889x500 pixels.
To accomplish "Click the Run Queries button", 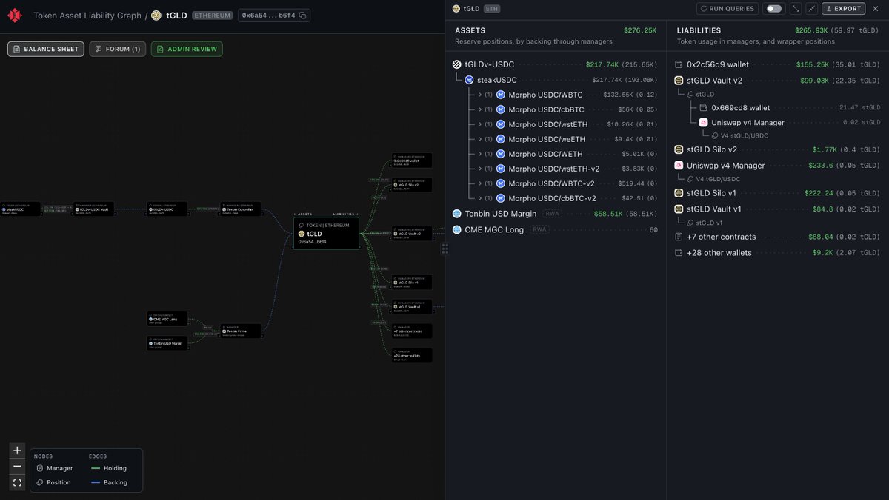I will click(727, 9).
